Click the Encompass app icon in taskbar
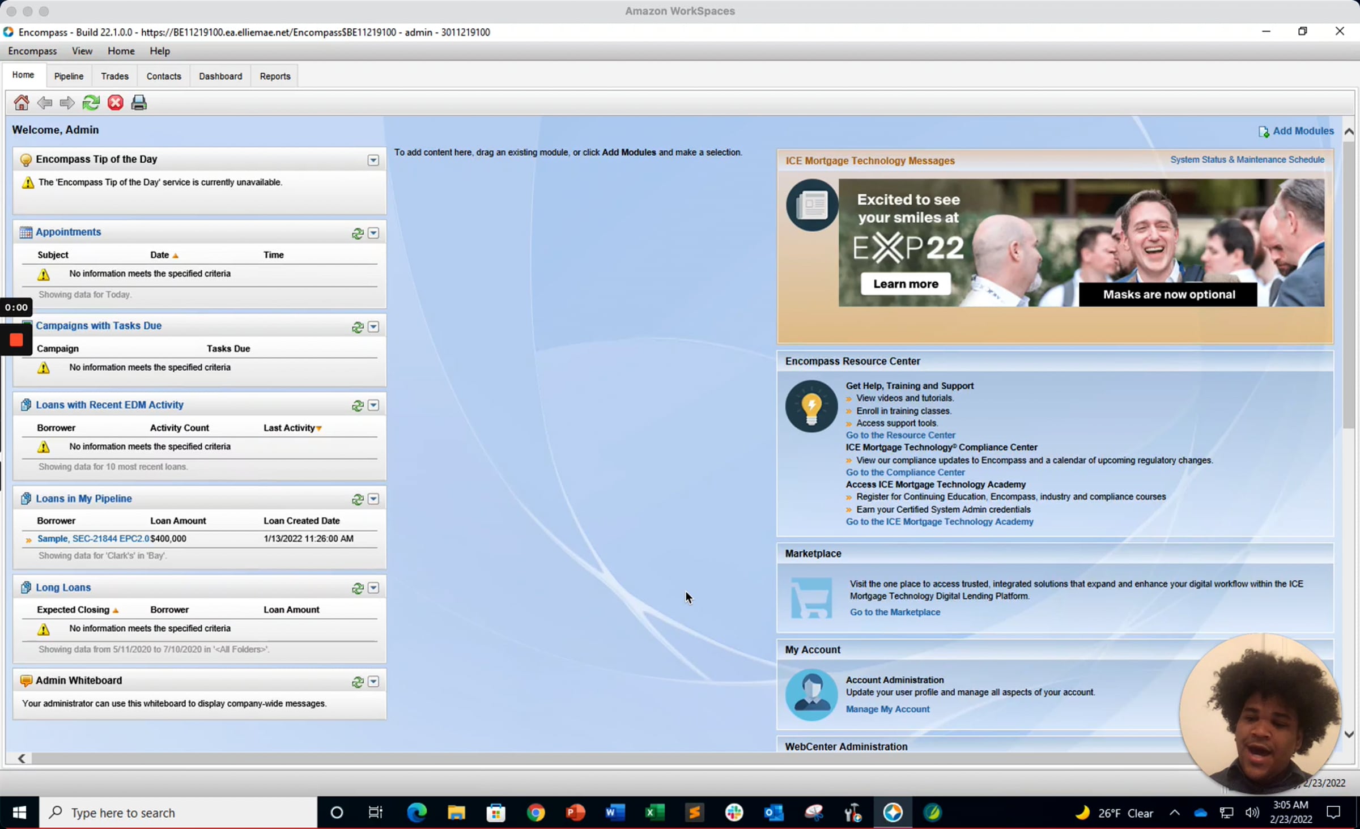Screen dimensions: 1360x829 point(893,813)
